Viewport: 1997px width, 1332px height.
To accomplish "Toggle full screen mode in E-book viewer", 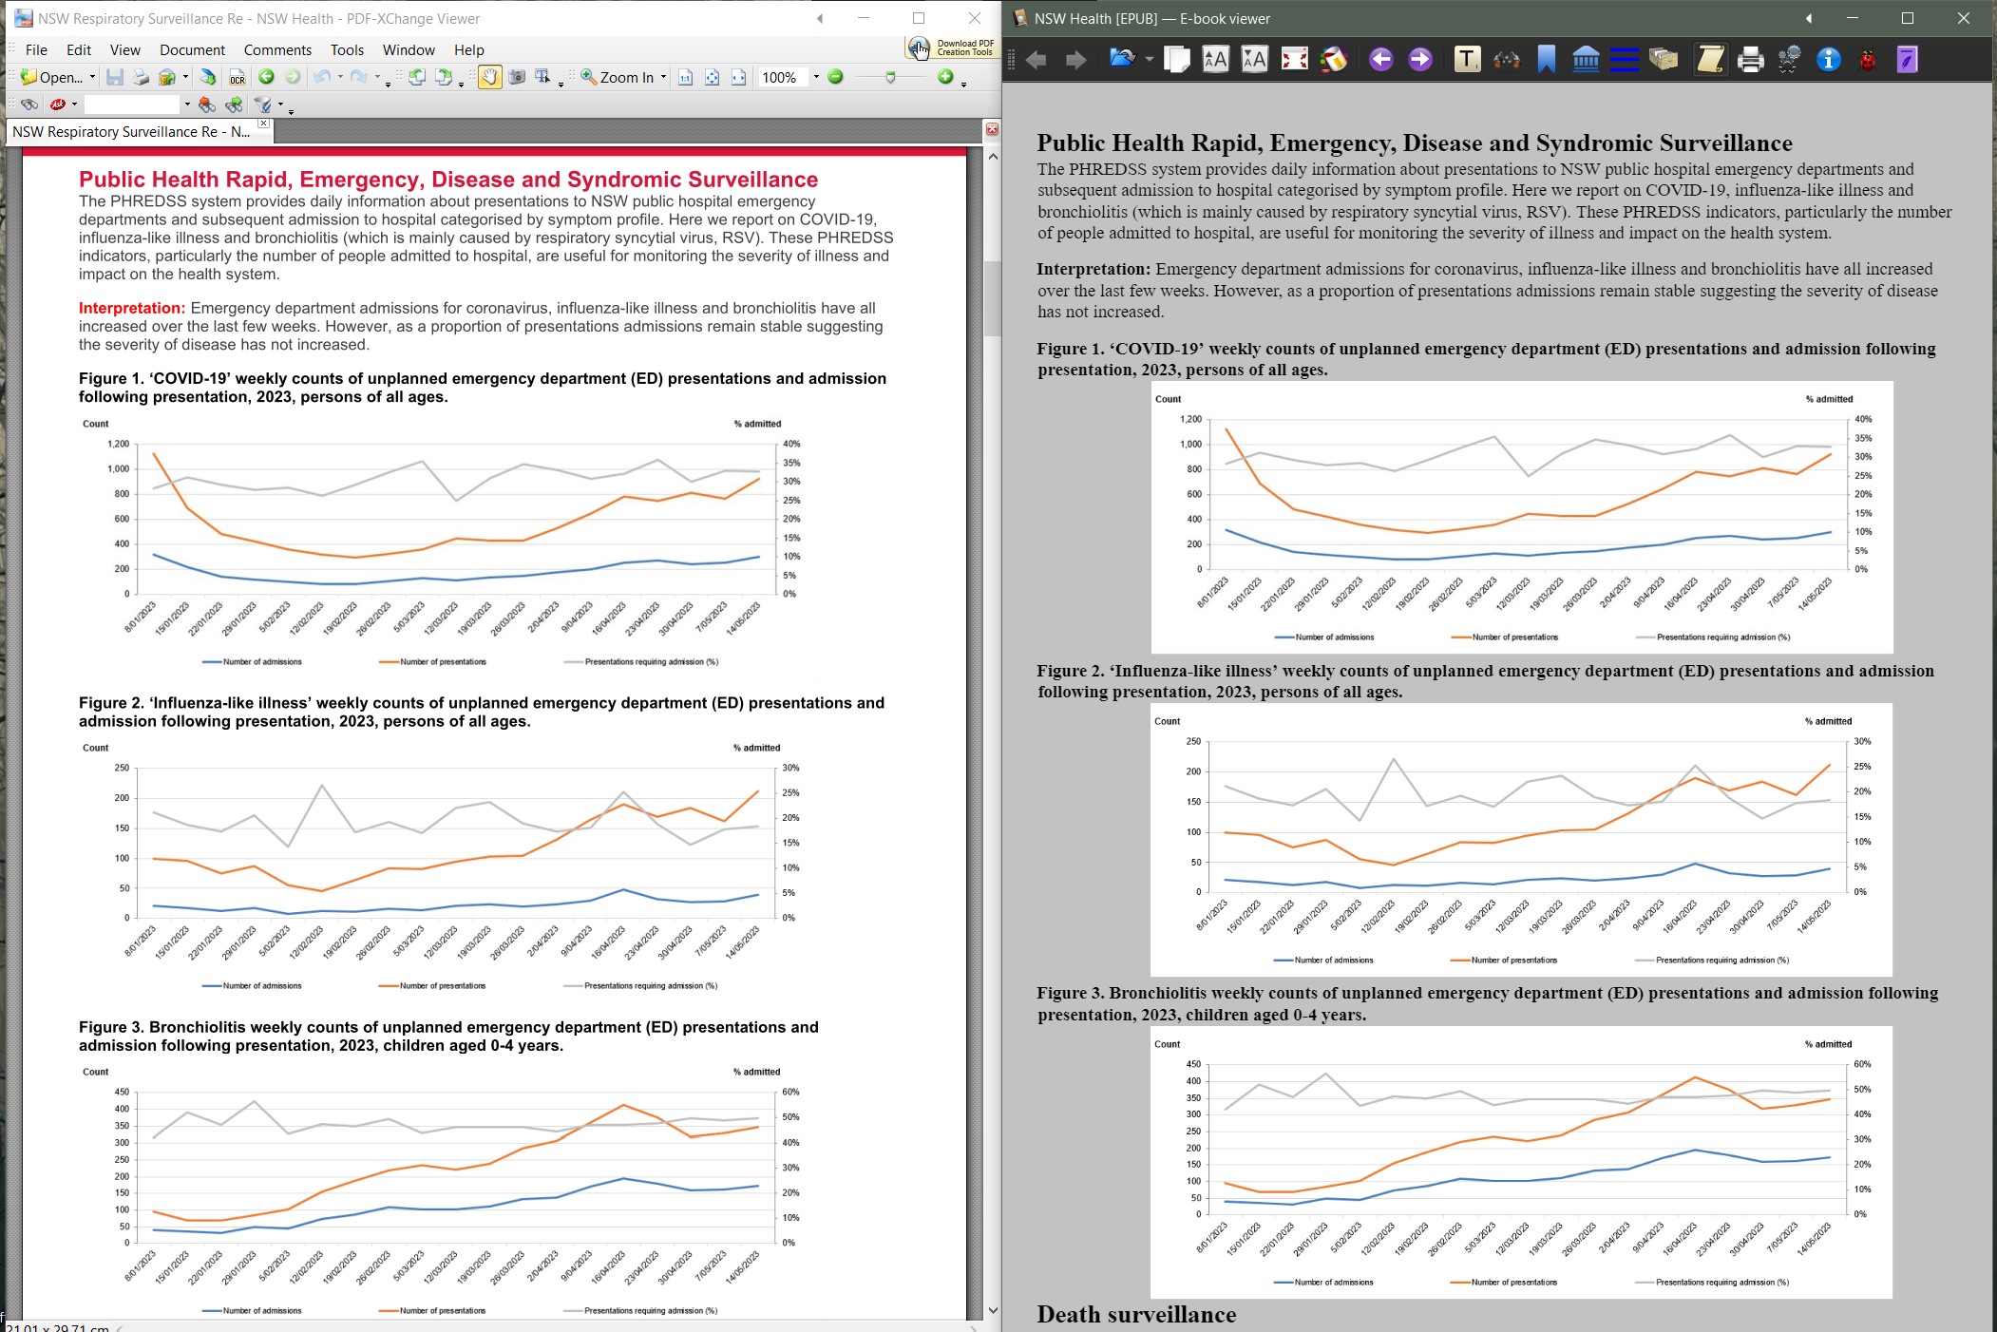I will pyautogui.click(x=1294, y=60).
